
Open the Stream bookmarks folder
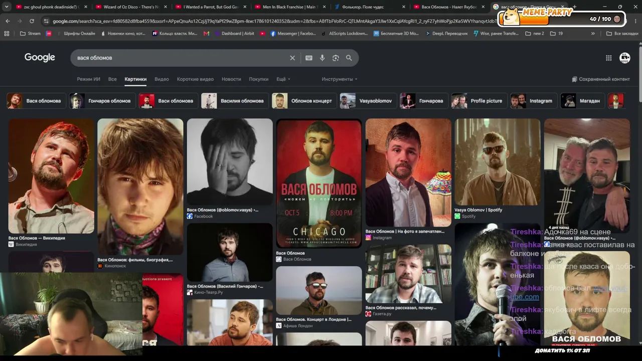[30, 34]
